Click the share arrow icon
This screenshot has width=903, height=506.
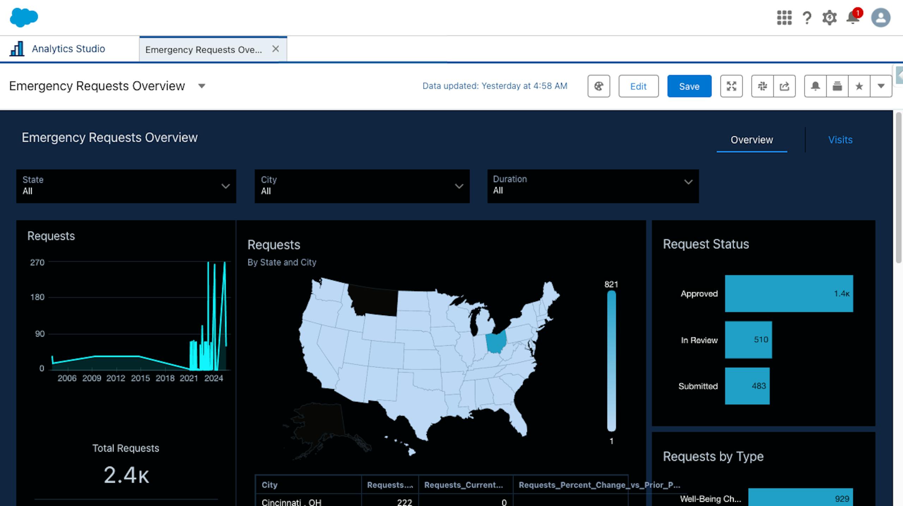784,86
